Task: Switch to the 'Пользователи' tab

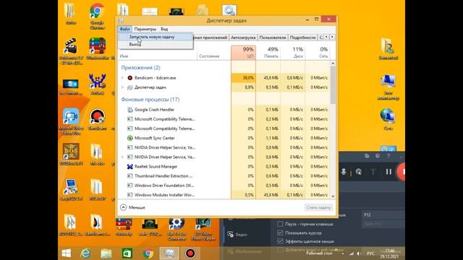Action: pos(273,38)
